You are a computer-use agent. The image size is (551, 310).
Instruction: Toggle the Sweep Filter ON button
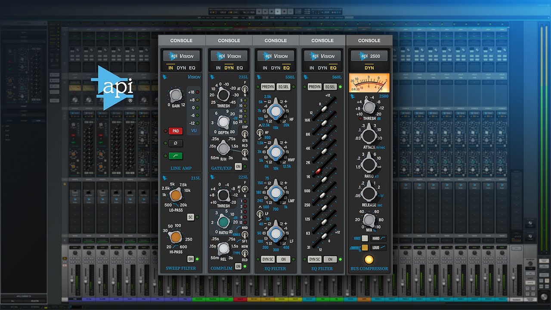click(x=190, y=259)
